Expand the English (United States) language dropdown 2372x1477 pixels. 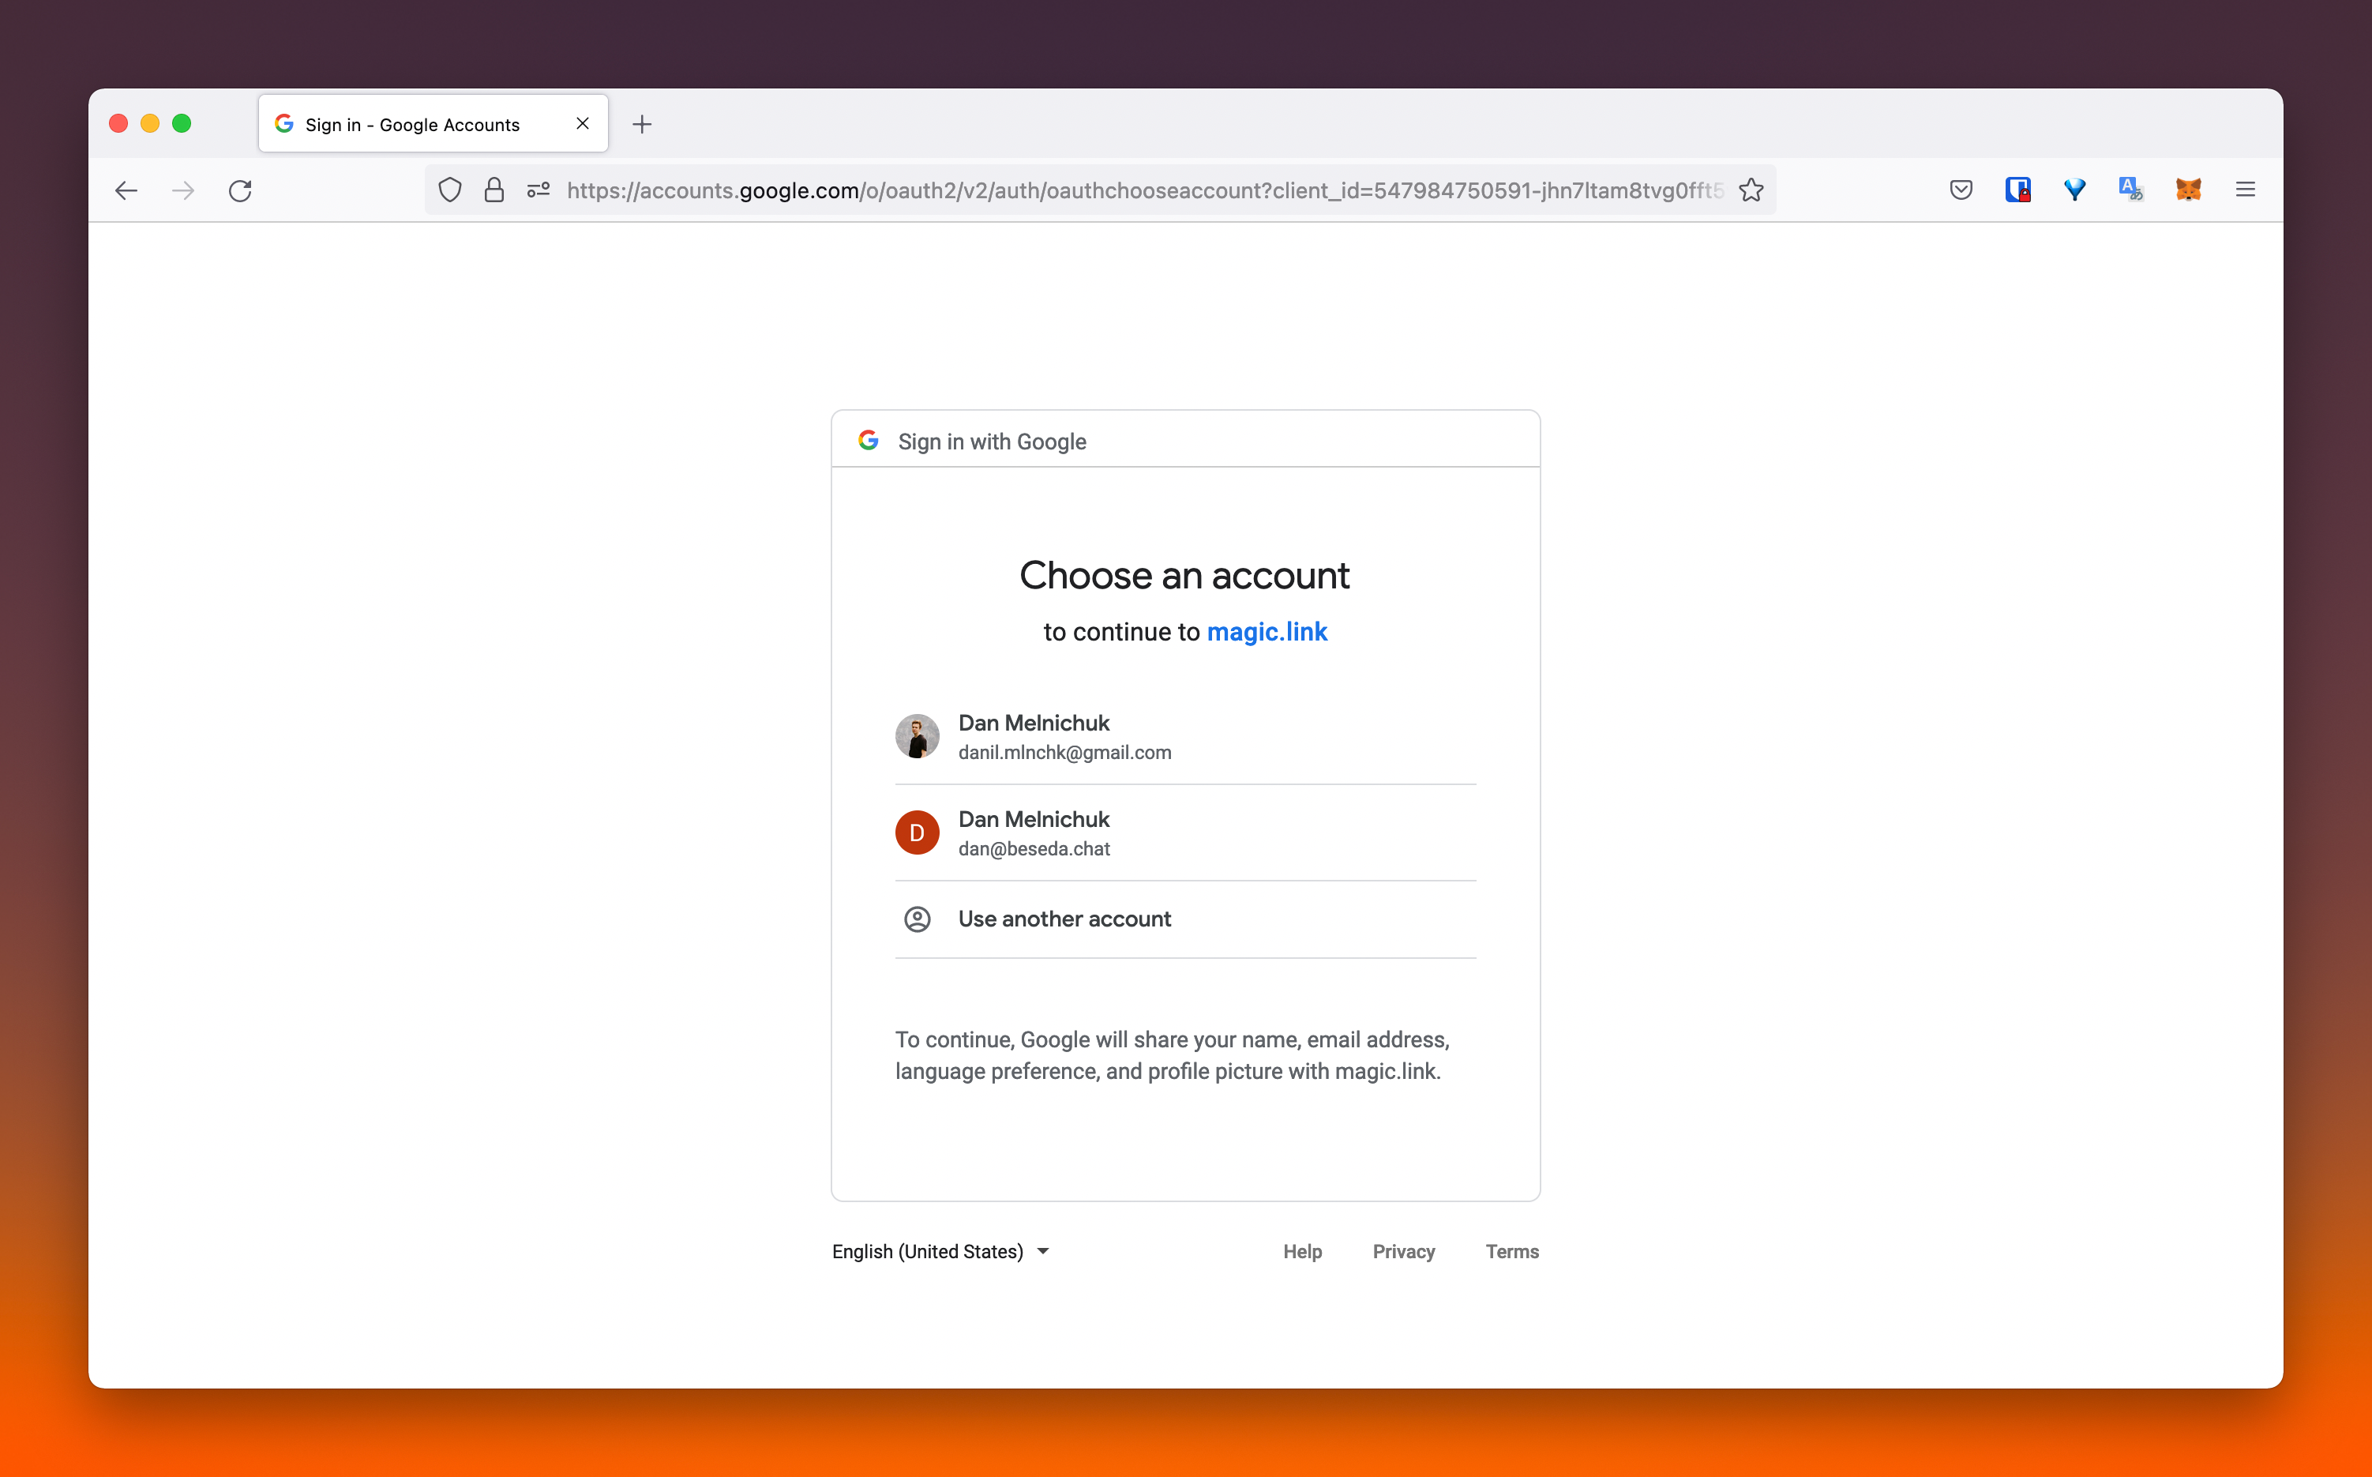pos(940,1251)
